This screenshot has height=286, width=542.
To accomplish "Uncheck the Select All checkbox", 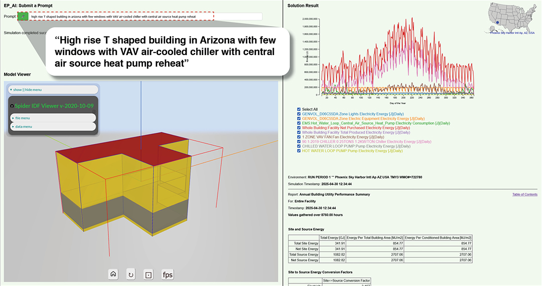I will coord(299,109).
